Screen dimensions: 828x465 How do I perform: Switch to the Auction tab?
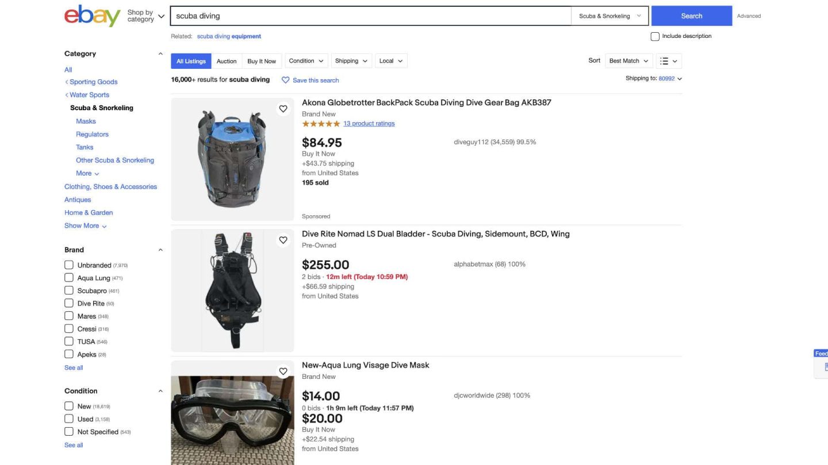point(227,60)
